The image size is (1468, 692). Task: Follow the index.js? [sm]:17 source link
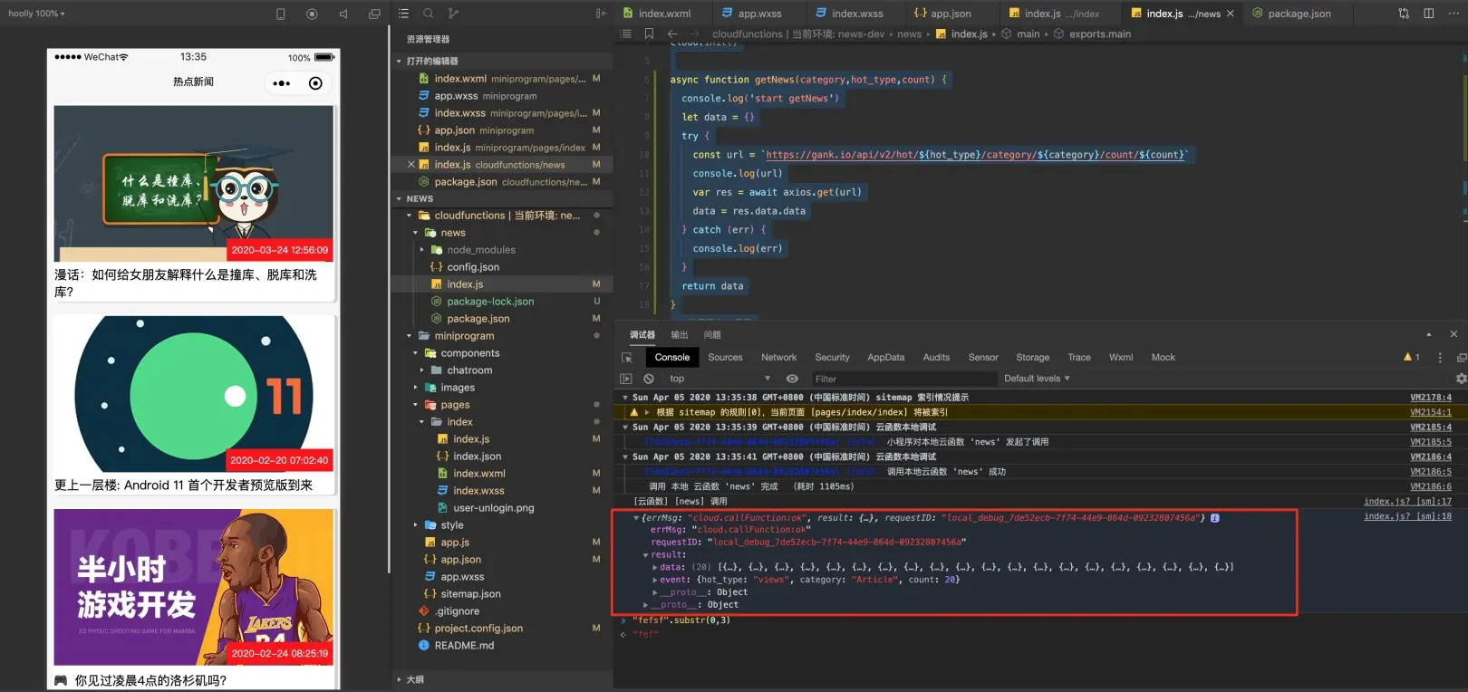click(x=1407, y=502)
